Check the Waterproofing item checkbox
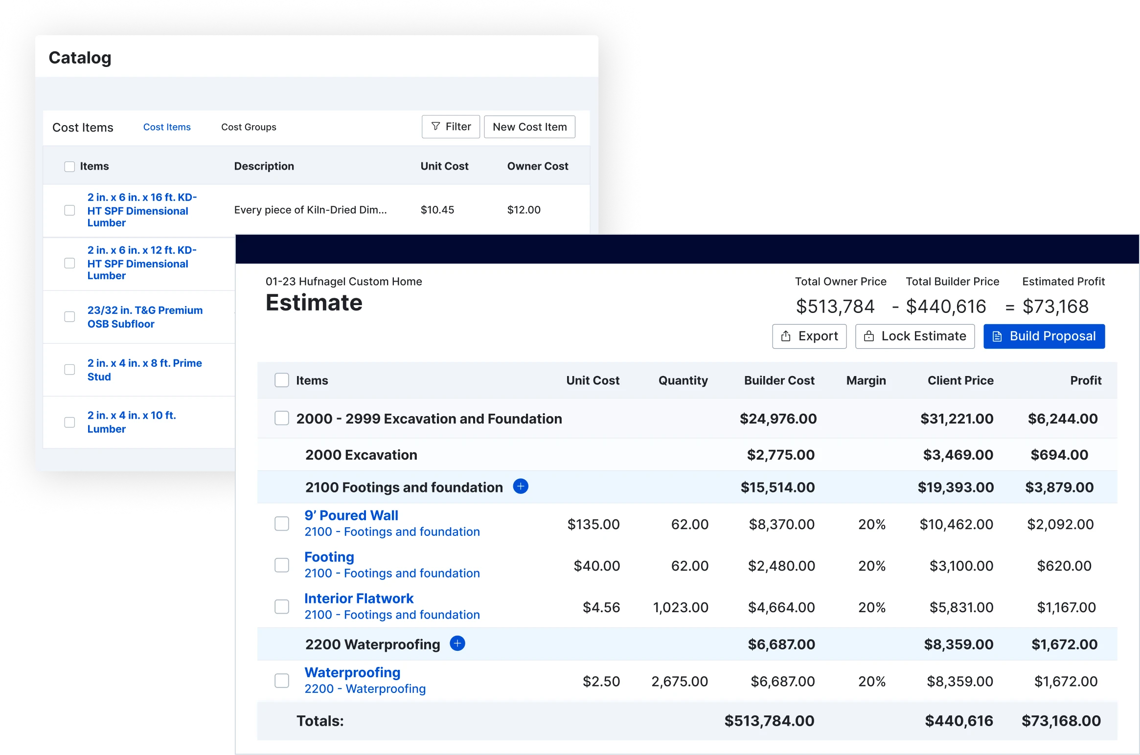This screenshot has height=755, width=1140. coord(282,681)
